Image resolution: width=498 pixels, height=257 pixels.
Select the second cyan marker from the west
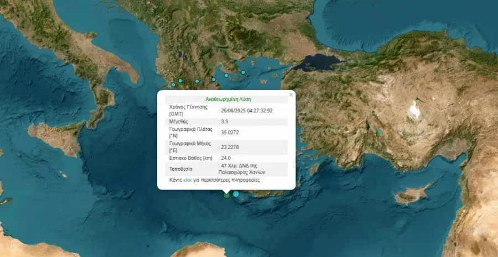pos(180,81)
